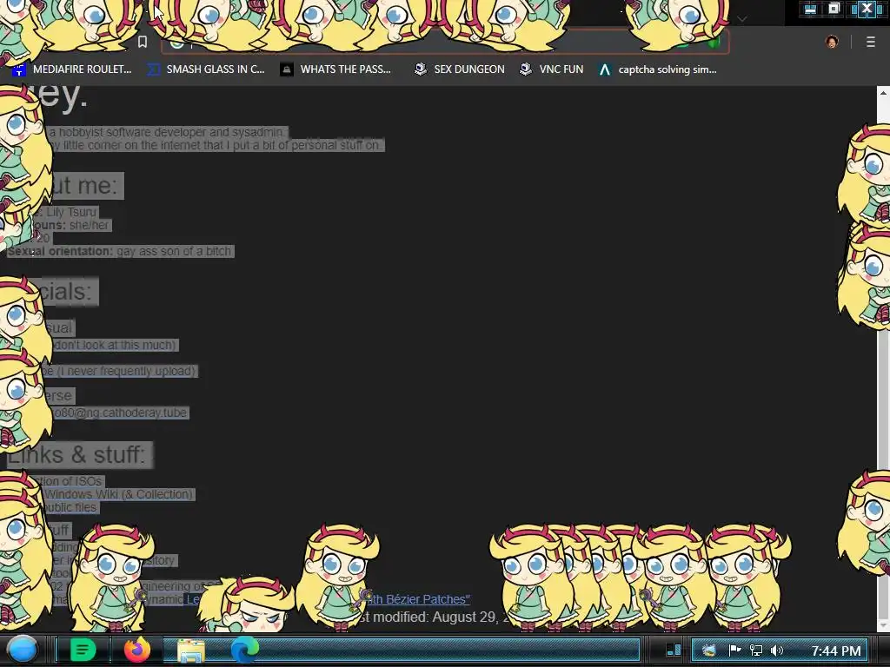This screenshot has width=890, height=667.
Task: Open the WHATS THE PASS... bookmark
Action: click(x=336, y=69)
